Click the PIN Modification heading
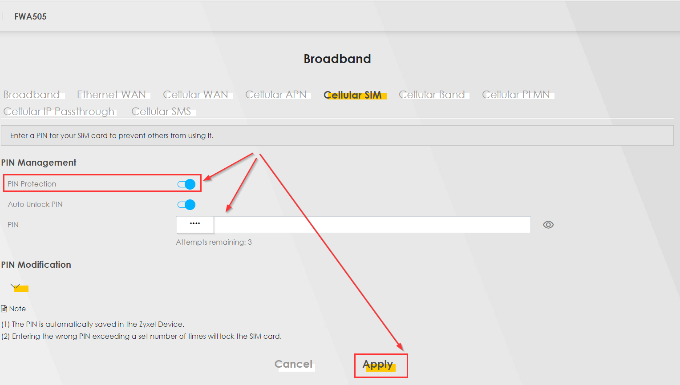This screenshot has height=385, width=680. click(36, 265)
